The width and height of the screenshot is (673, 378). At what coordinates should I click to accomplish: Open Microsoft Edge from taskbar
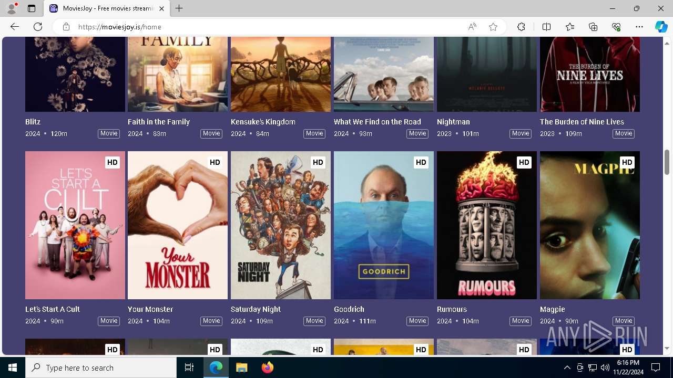216,367
